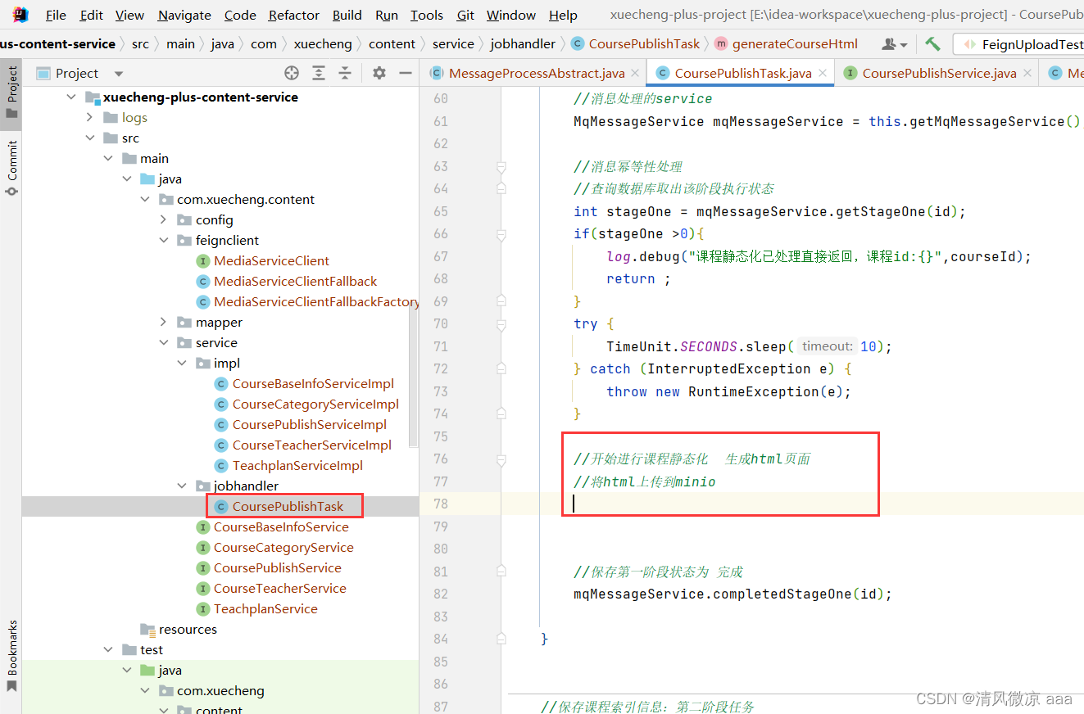Click getStageOne method call on line 65

pyautogui.click(x=881, y=211)
